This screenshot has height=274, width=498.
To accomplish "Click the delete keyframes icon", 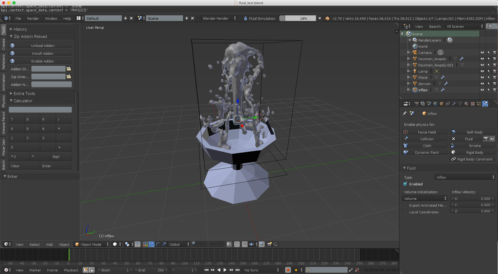I will (x=357, y=270).
